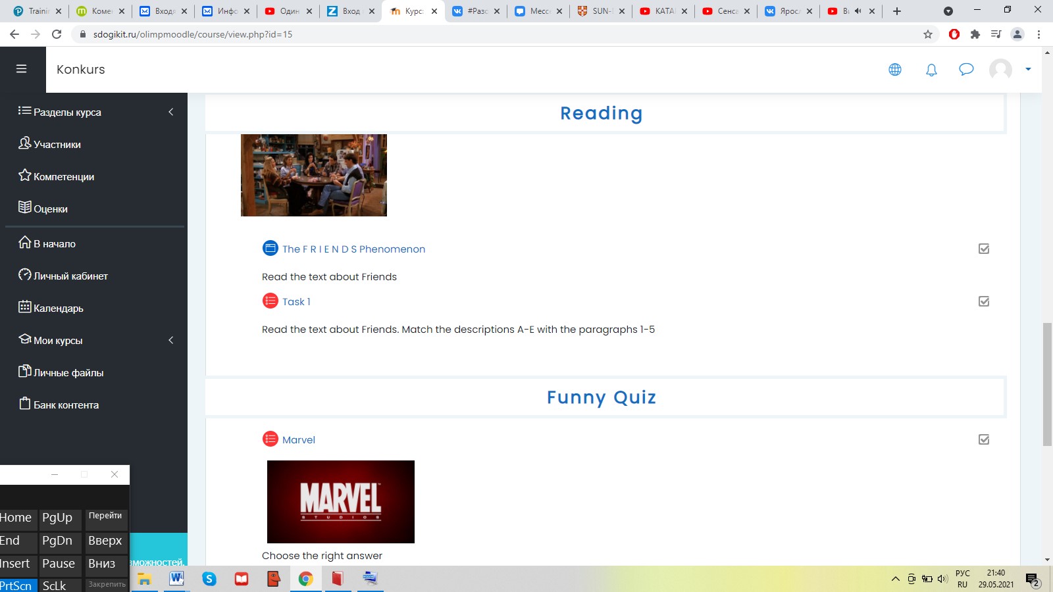Open Мои курсы in sidebar
Screen dimensions: 1053x592
point(58,340)
